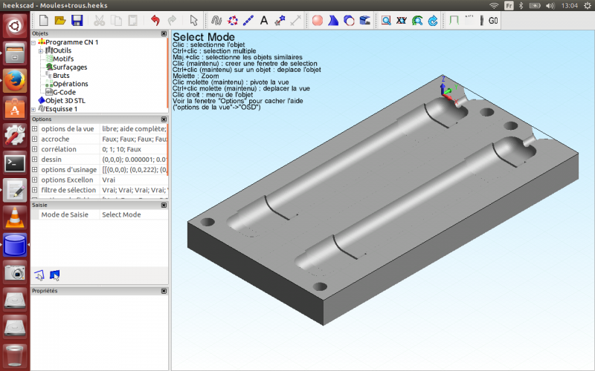Open a file with the folder icon
This screenshot has width=595, height=371.
(x=60, y=21)
